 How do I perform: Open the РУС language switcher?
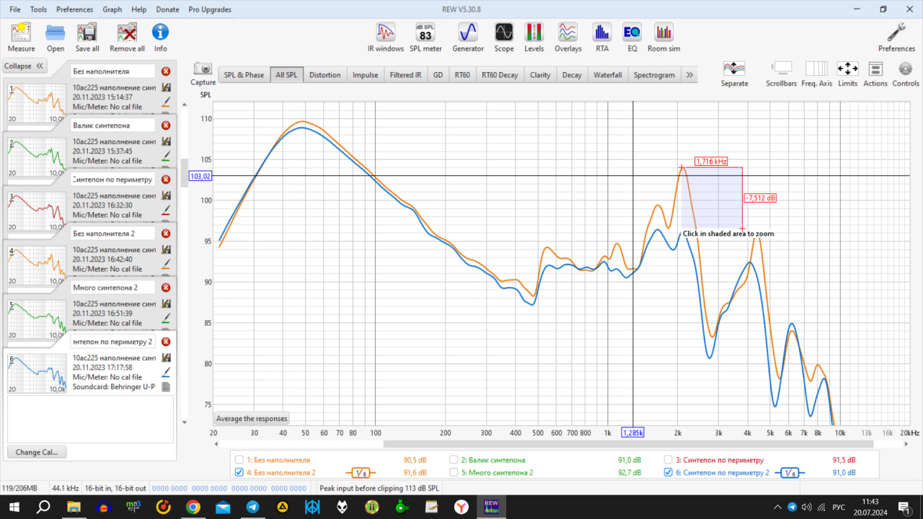pyautogui.click(x=839, y=507)
